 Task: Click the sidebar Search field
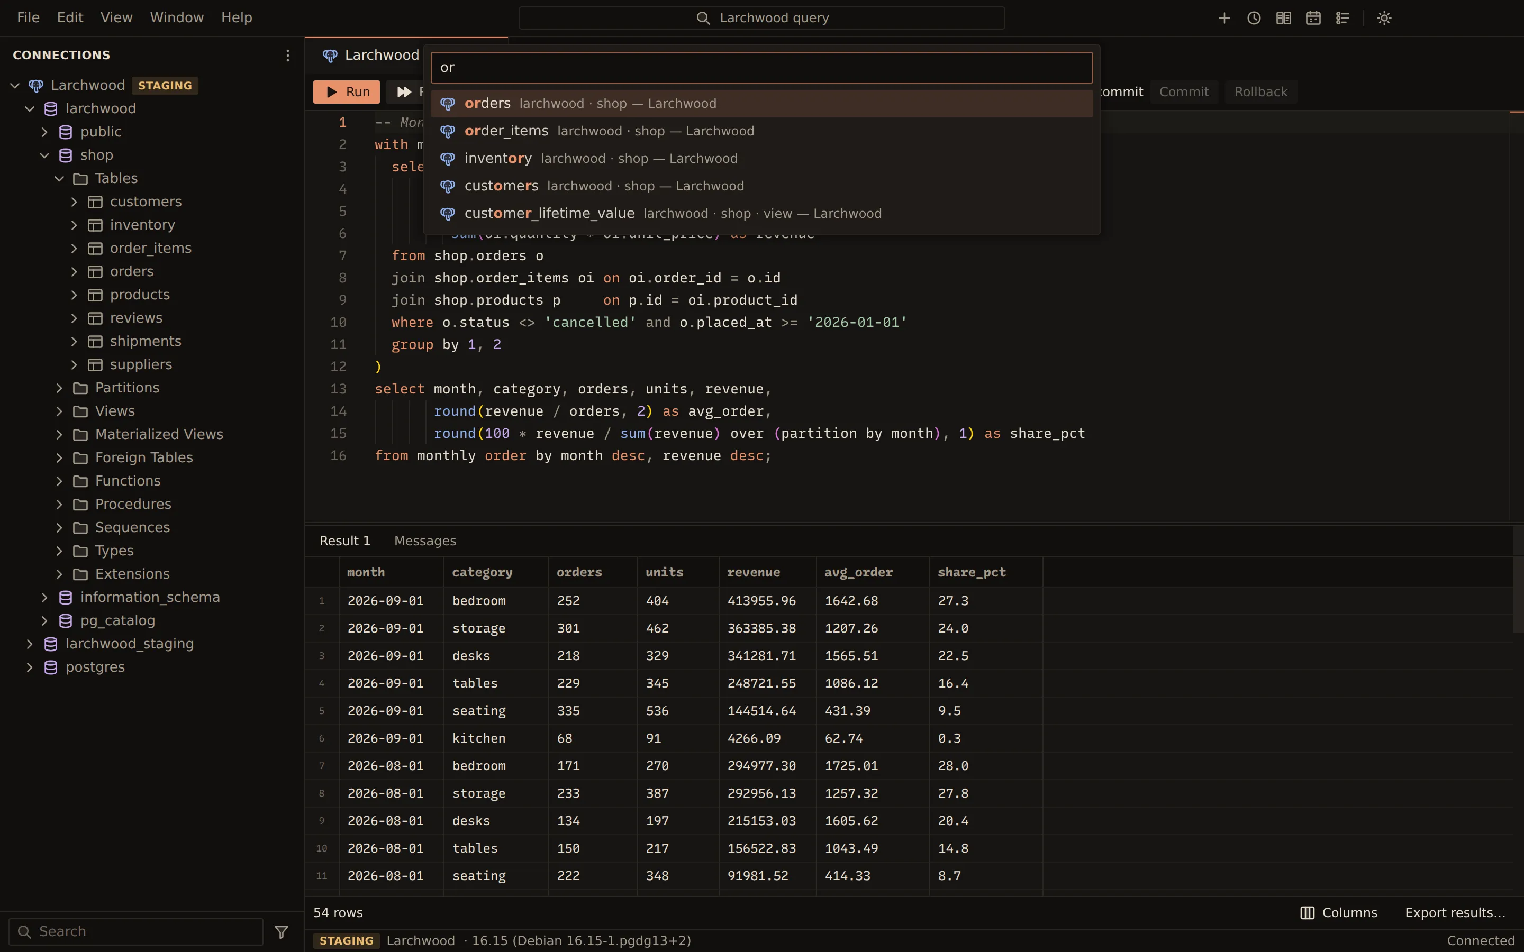click(x=136, y=931)
